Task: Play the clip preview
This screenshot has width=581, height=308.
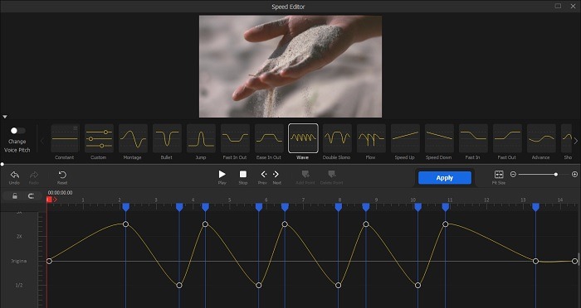Action: click(222, 174)
